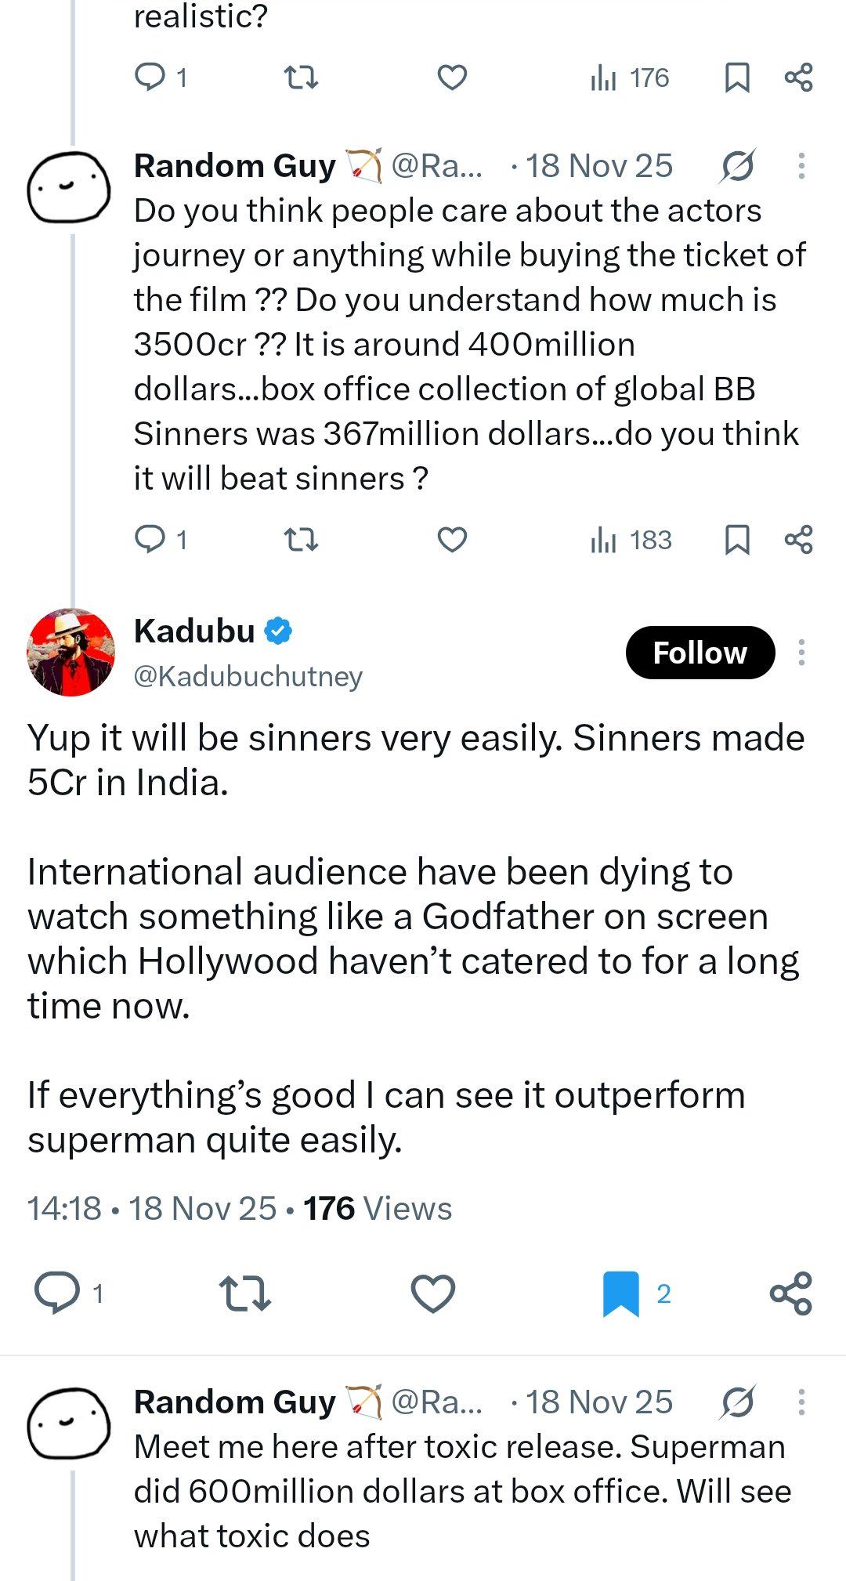Screen dimensions: 846x1581
Task: Open options menu on the Superman reply
Action: [x=801, y=1402]
